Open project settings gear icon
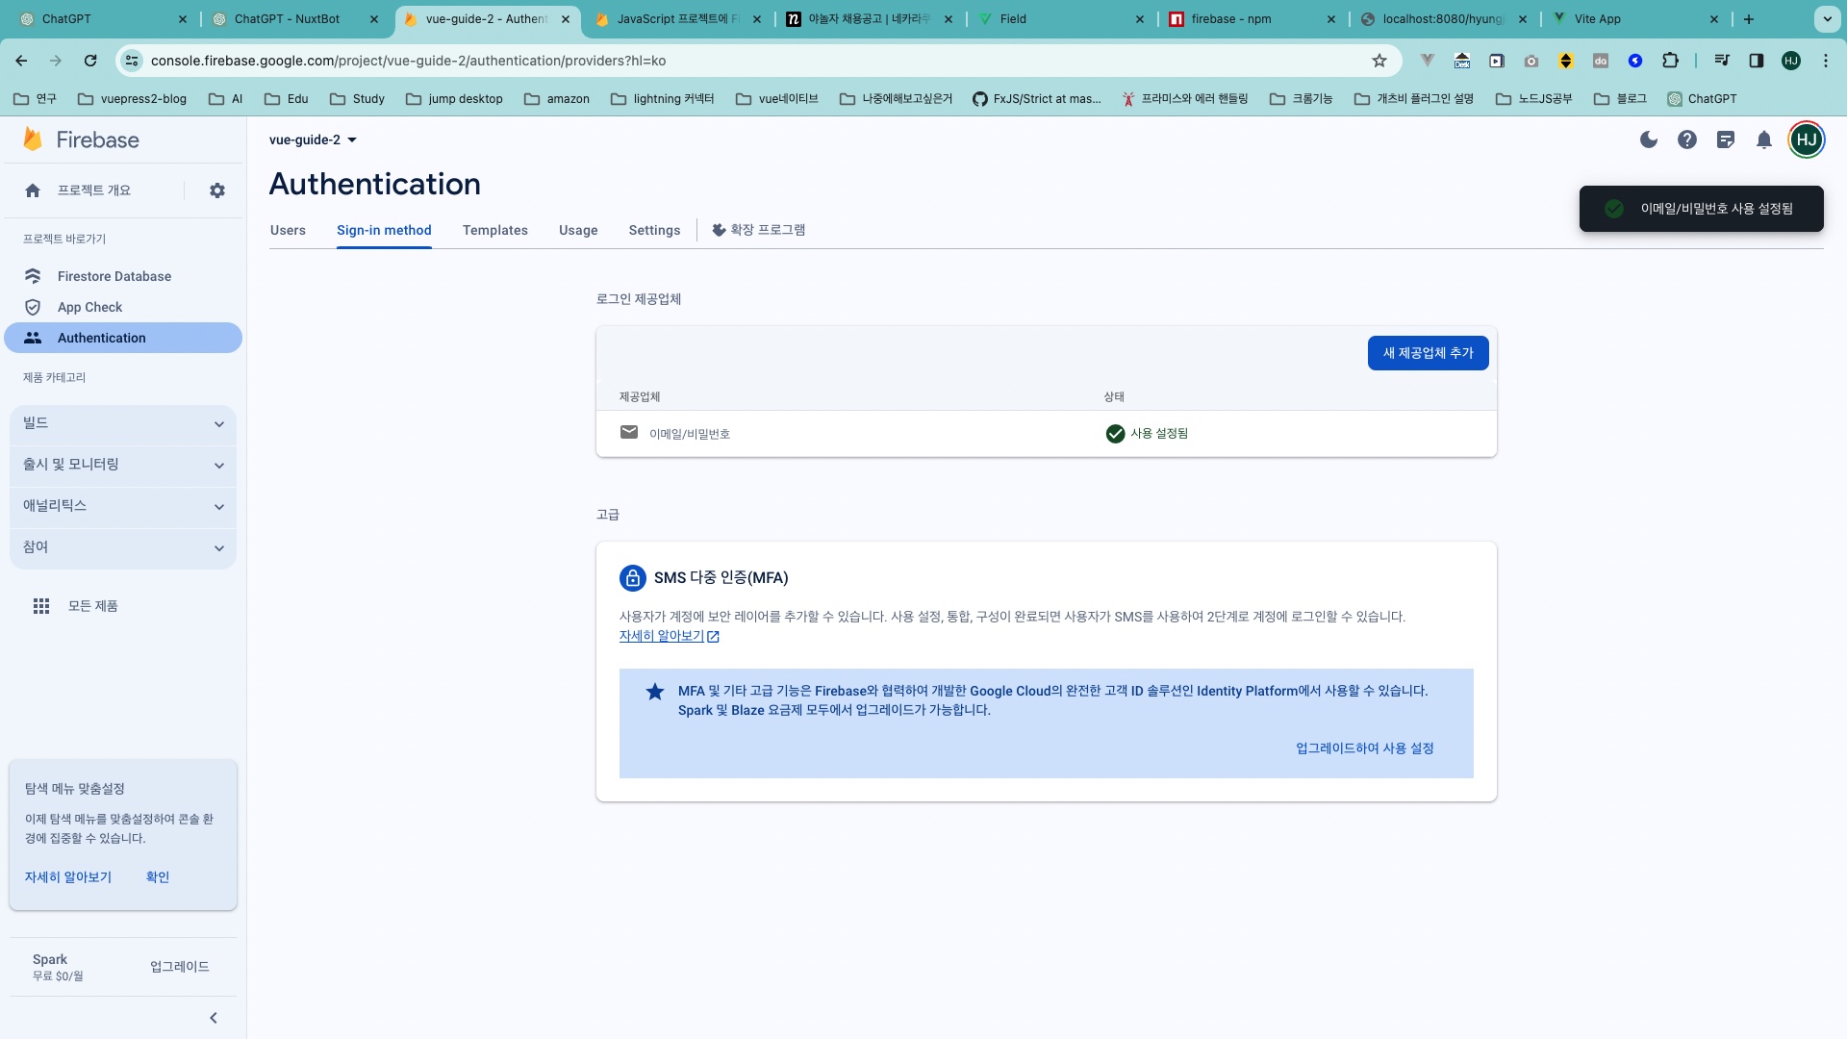The height and width of the screenshot is (1039, 1847). click(x=217, y=190)
